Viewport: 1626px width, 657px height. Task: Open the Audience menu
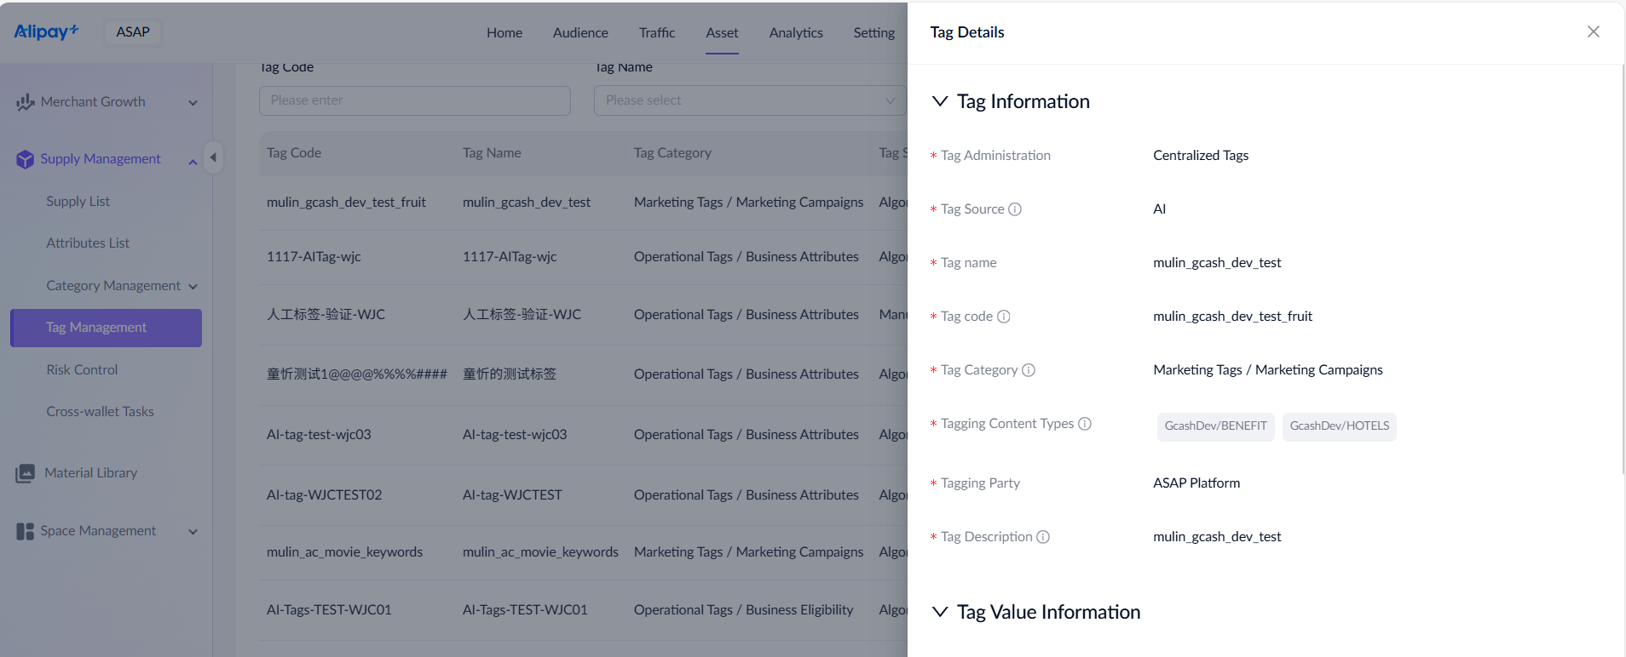[x=580, y=32]
